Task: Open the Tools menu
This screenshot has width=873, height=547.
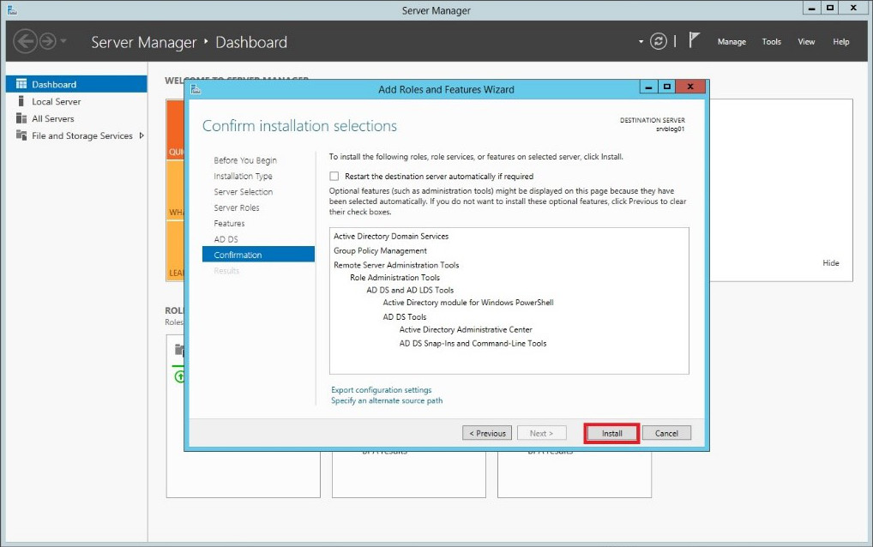Action: (x=771, y=42)
